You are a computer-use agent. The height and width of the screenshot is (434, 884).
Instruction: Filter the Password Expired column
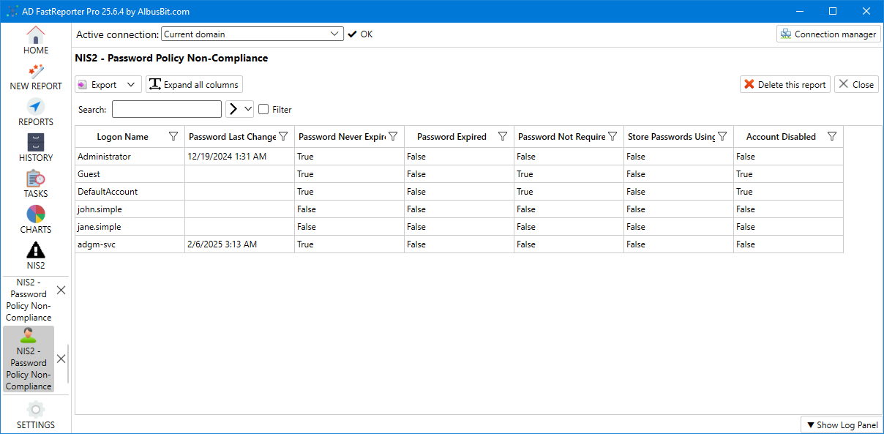click(503, 136)
